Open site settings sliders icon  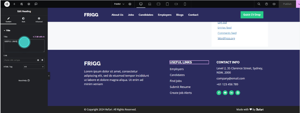click(22, 4)
